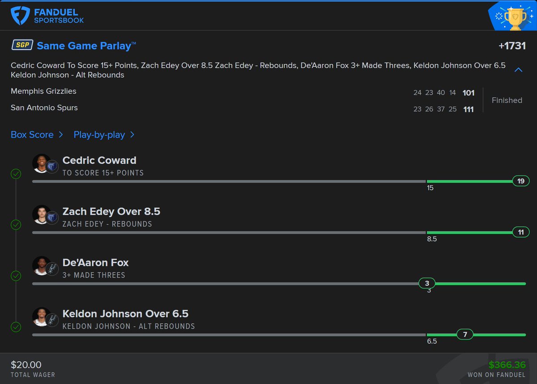The height and width of the screenshot is (384, 537).
Task: Click the green check beside De'Aaron Fox
Action: (x=16, y=276)
